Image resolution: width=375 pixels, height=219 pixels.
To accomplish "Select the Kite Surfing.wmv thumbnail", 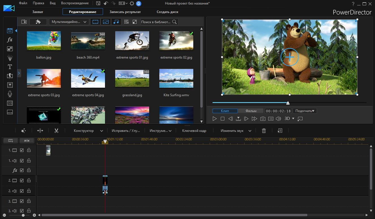I will (176, 78).
